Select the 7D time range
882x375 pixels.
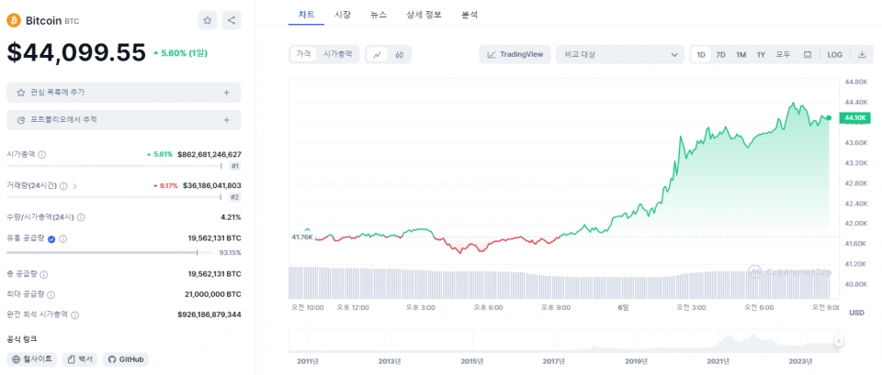[720, 55]
